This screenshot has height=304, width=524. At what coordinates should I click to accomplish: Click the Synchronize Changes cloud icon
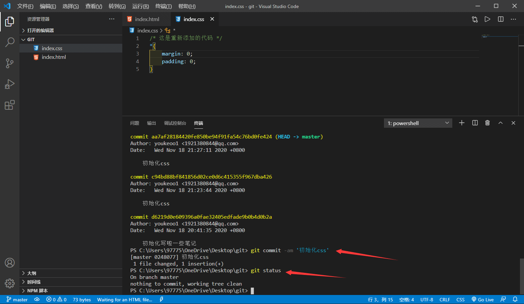37,300
